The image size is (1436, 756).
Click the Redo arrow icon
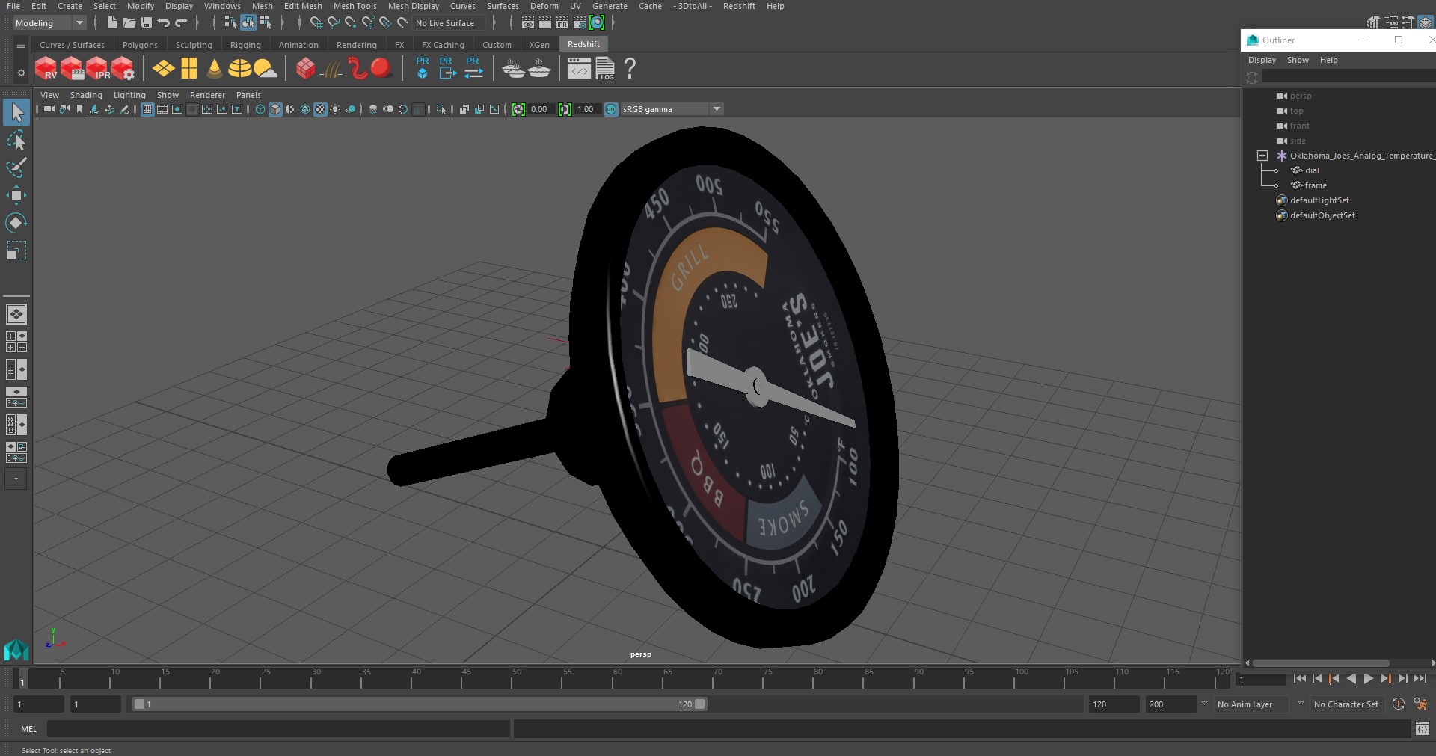tap(181, 23)
